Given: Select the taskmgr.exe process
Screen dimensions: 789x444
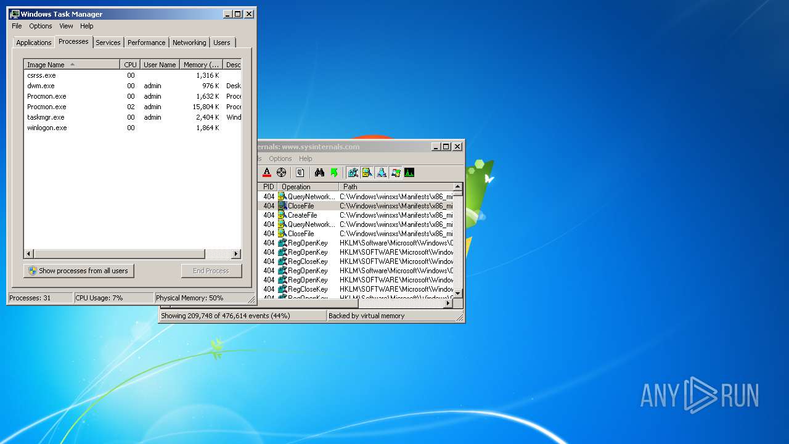Looking at the screenshot, I should (x=133, y=117).
